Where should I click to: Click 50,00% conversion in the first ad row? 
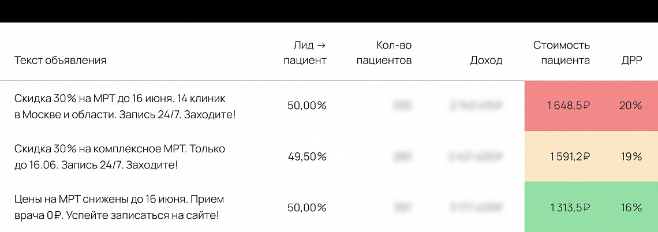pos(306,106)
